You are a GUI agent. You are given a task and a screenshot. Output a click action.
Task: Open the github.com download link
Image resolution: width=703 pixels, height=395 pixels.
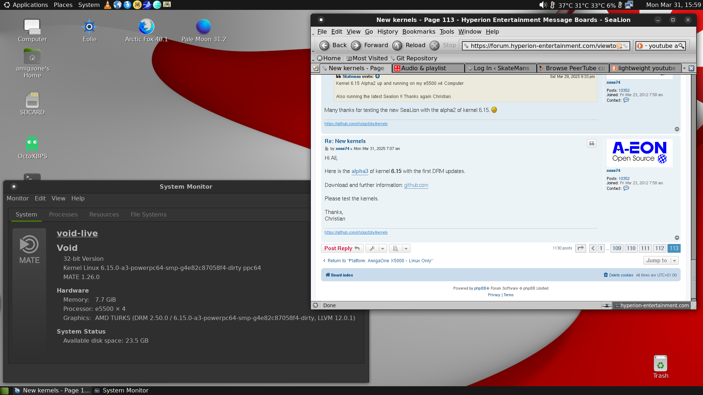pyautogui.click(x=416, y=185)
